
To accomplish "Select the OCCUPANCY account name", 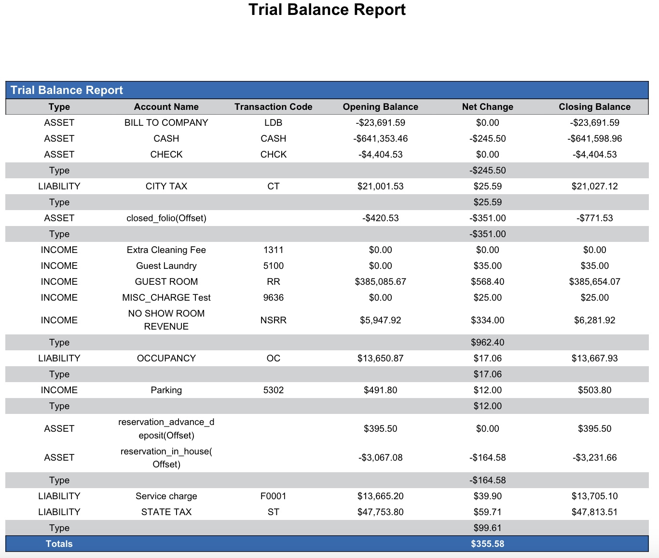I will pyautogui.click(x=166, y=359).
